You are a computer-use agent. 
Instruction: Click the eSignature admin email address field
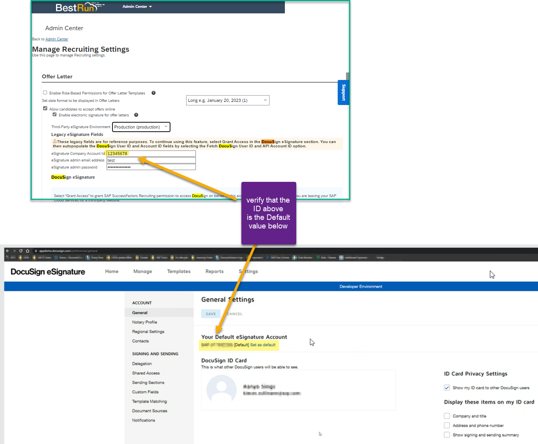pyautogui.click(x=151, y=160)
